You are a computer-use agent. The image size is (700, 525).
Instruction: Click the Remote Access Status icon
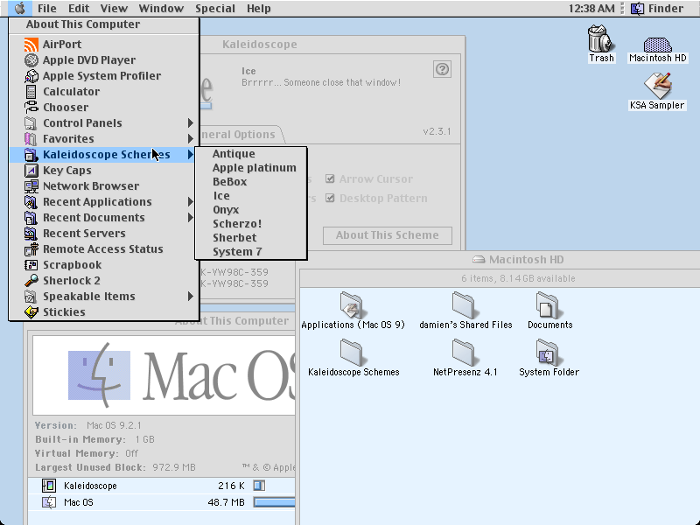click(x=31, y=249)
